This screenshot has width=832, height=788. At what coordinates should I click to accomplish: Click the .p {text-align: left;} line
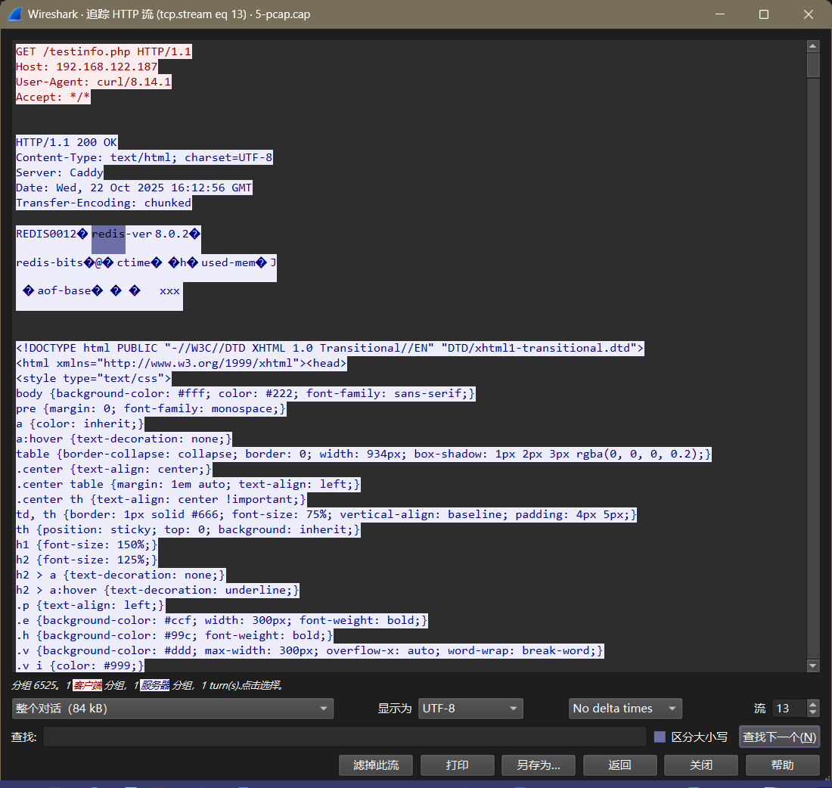[x=90, y=605]
